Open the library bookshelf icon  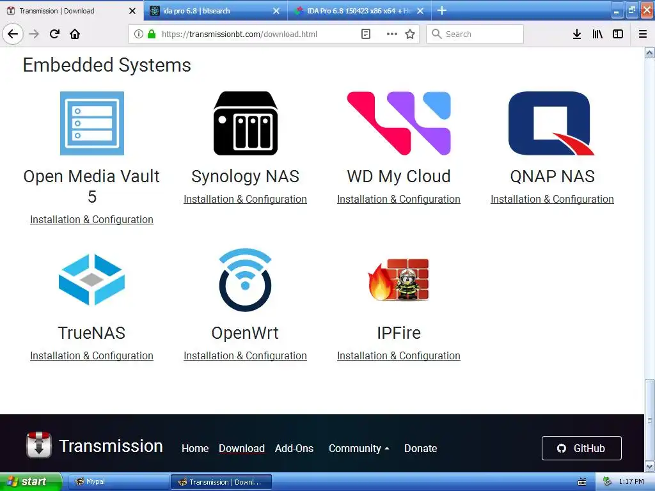coord(597,35)
